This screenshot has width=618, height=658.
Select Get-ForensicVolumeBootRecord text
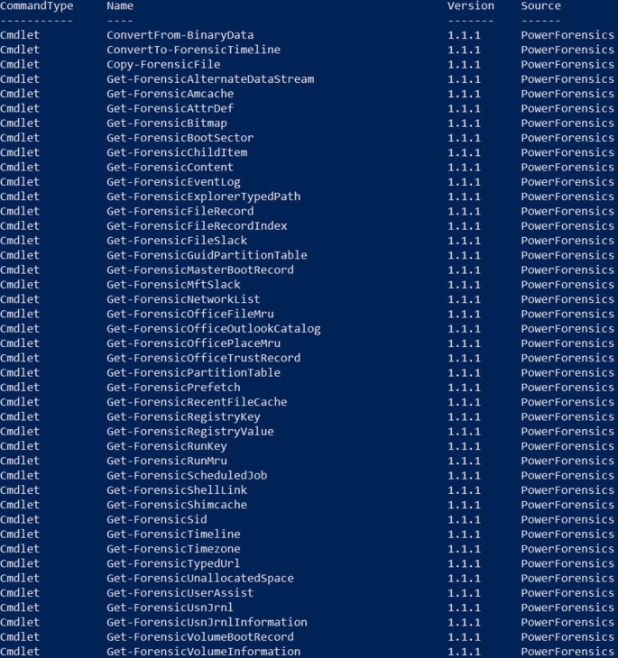tap(200, 637)
